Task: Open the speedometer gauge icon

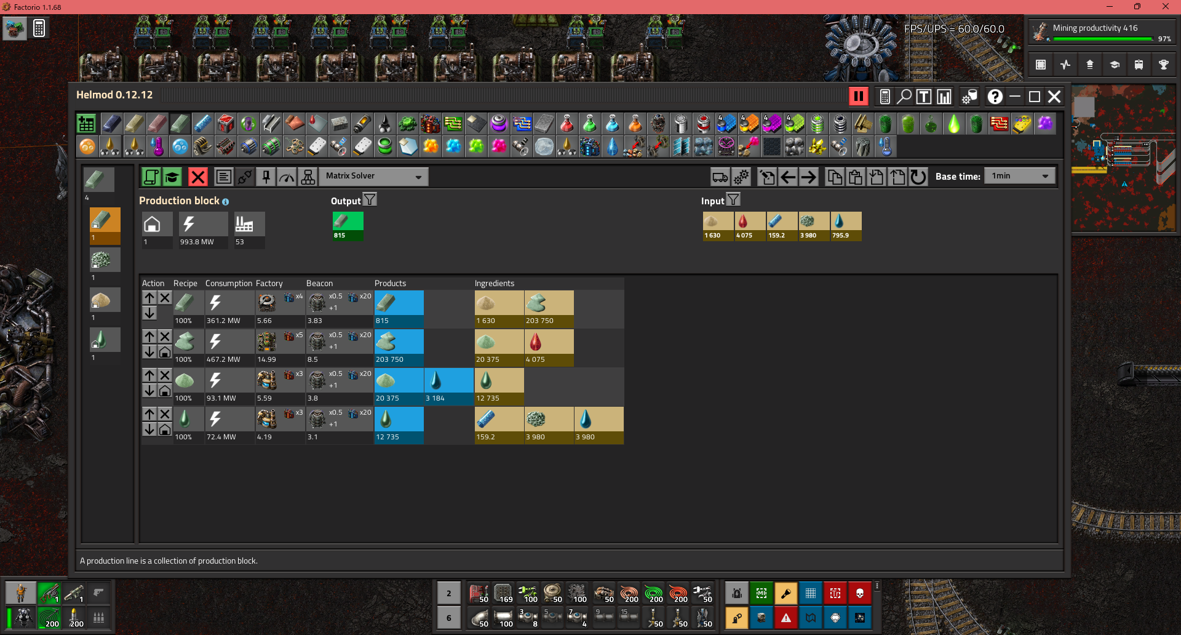Action: point(287,177)
